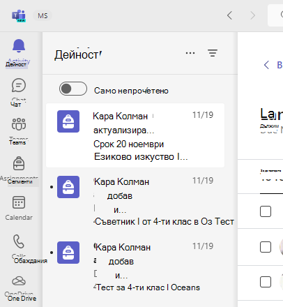This screenshot has width=283, height=307.
Task: Go forward with the right navigation arrow
Action: click(x=252, y=15)
